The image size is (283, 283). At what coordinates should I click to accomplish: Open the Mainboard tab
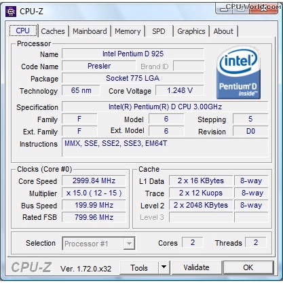90,31
